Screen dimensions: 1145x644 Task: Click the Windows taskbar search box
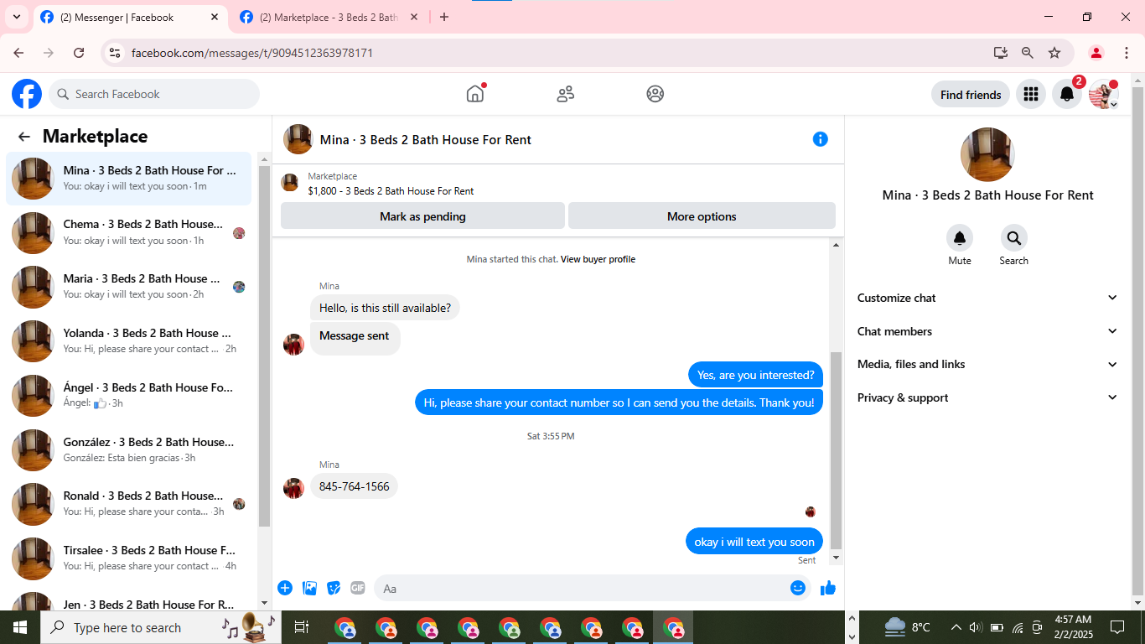(x=161, y=627)
